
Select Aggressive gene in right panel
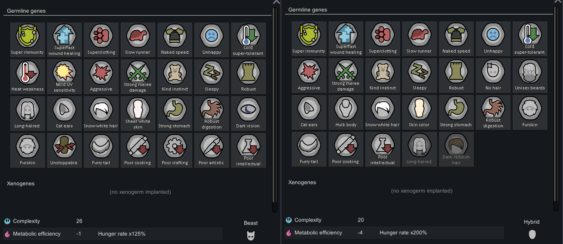pyautogui.click(x=309, y=76)
